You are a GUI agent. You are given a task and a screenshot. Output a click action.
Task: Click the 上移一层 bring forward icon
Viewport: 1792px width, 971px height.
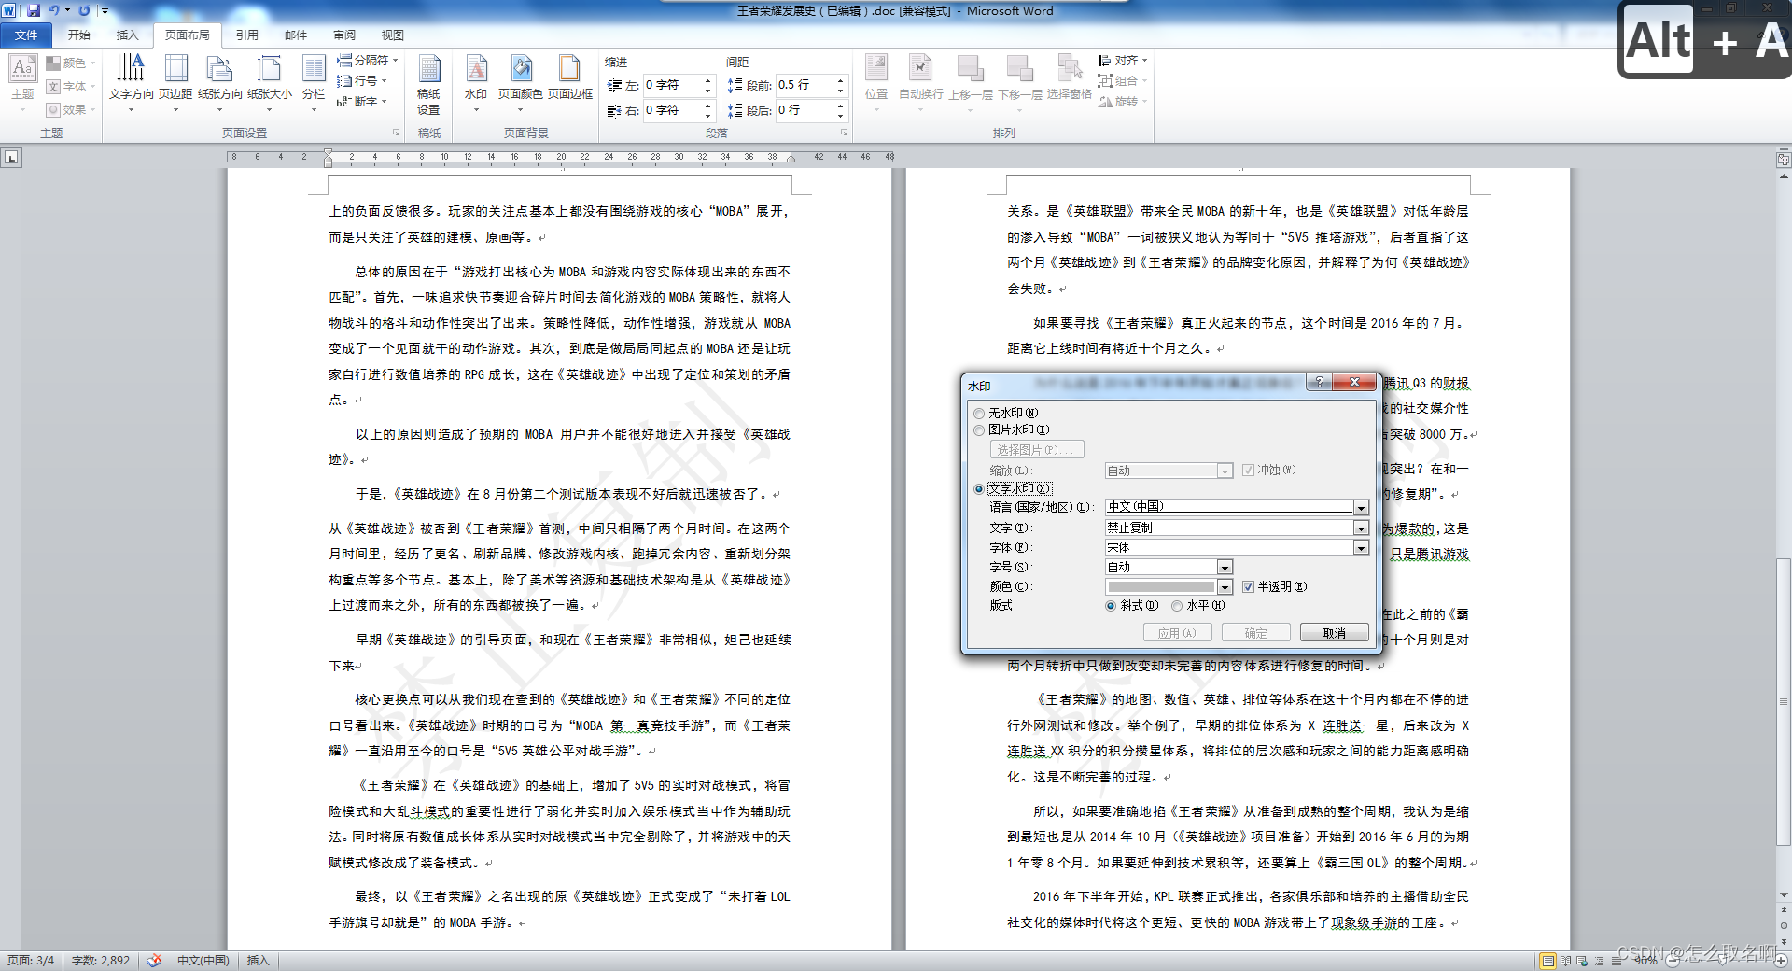[971, 68]
